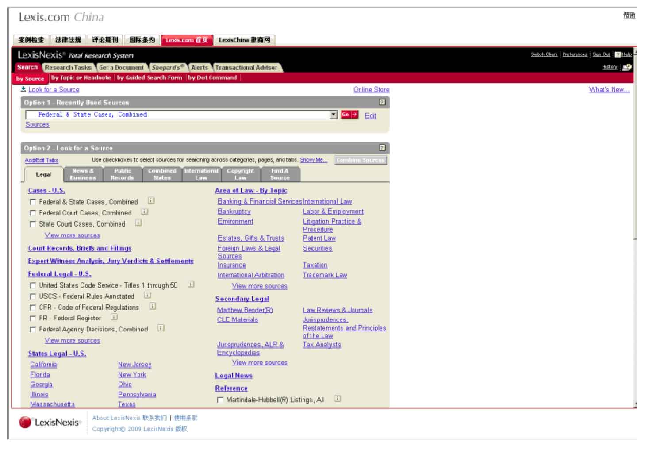645x450 pixels.
Task: Select CFR - Code of Federal Regulations checkbox
Action: tap(33, 308)
